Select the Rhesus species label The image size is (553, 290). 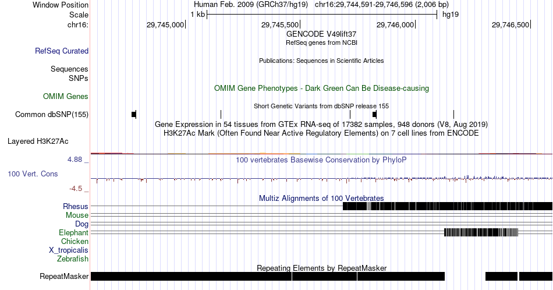point(76,206)
